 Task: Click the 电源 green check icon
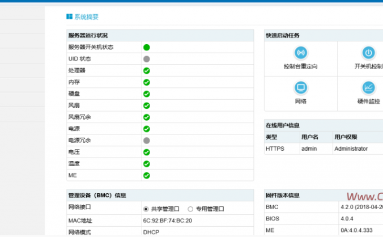coord(147,129)
